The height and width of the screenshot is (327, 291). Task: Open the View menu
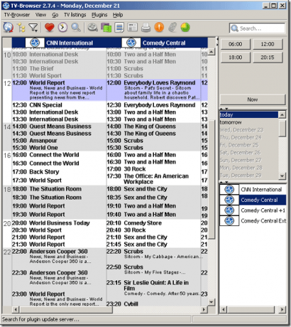[x=40, y=15]
